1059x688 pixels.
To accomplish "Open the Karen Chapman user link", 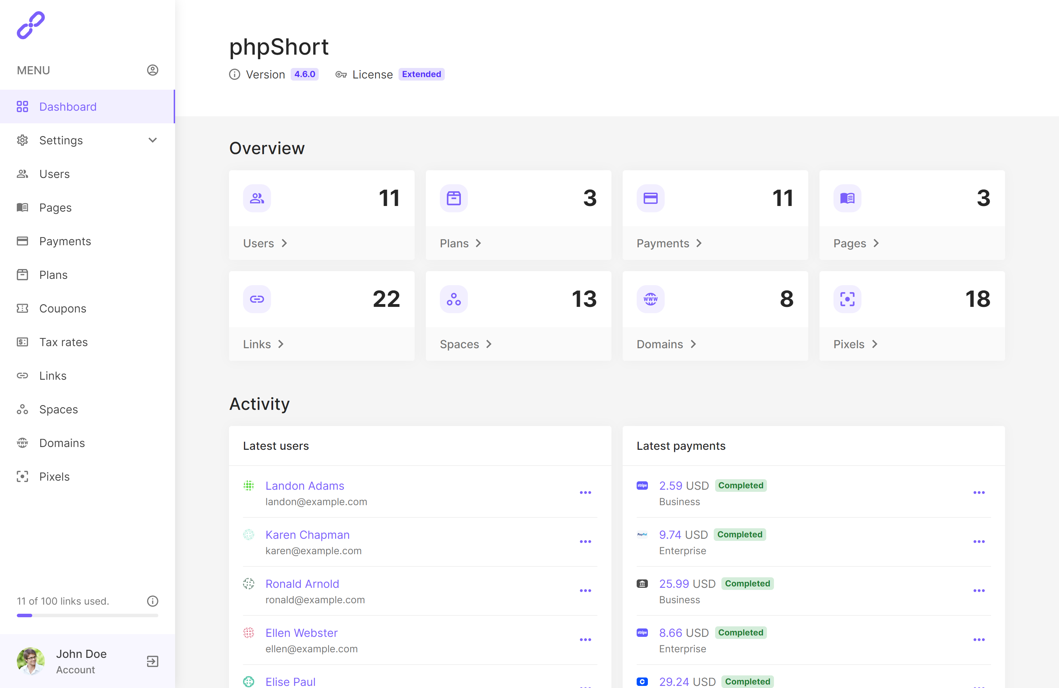I will (x=307, y=535).
